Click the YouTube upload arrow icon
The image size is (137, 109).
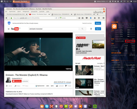point(91,29)
